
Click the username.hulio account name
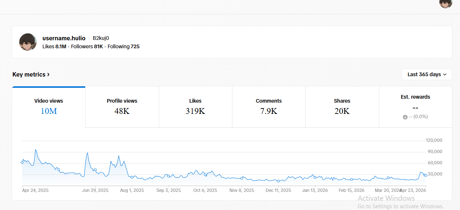tap(64, 38)
